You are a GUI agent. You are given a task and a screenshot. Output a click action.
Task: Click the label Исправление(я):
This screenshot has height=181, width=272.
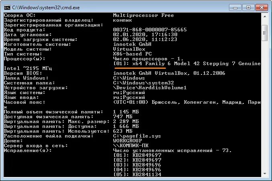28,150
